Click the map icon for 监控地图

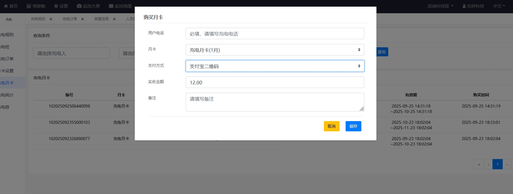tap(111, 6)
